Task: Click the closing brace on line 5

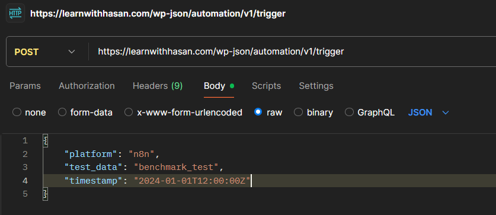Action: (x=45, y=194)
